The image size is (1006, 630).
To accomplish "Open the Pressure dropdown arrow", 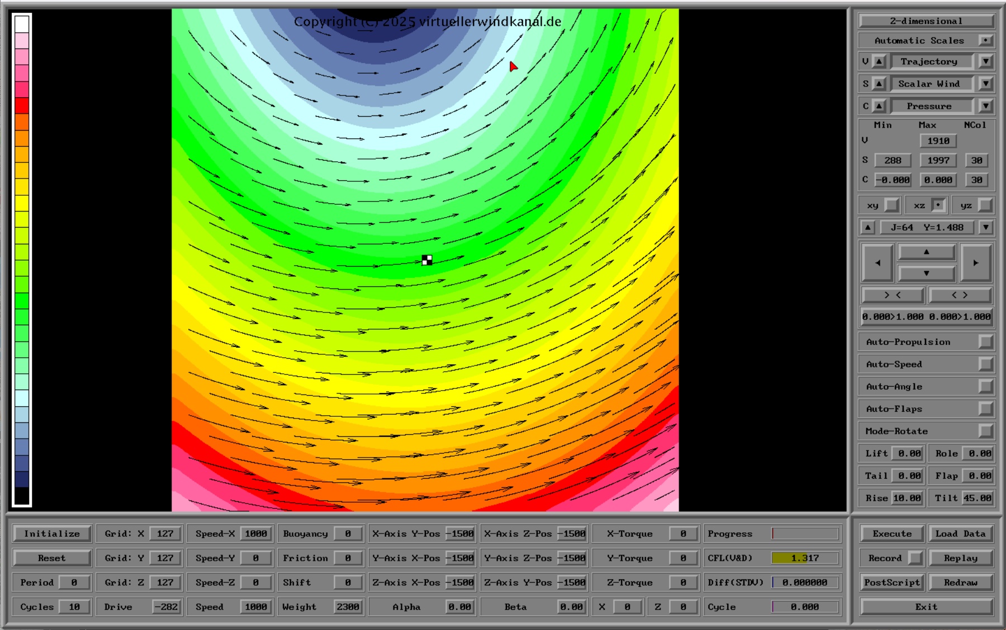I will (986, 106).
